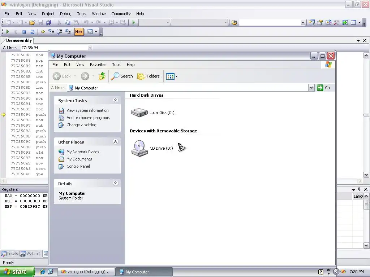Click Continue play button on debug toolbar

7,32
